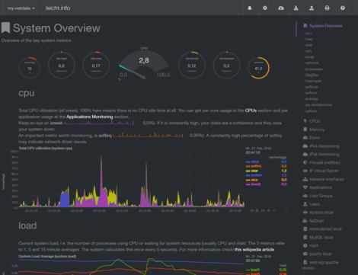Viewport: 358px width, 275px height.
Task: Click the print dashboard icon
Action: [x=327, y=8]
